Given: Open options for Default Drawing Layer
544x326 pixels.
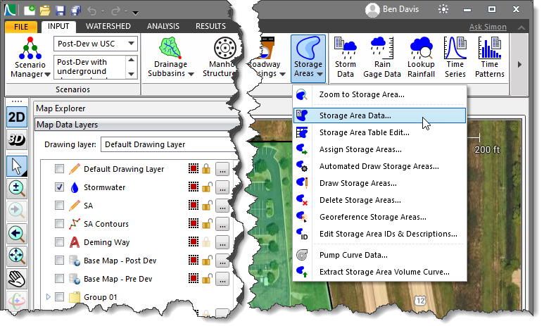Looking at the screenshot, I should [222, 169].
